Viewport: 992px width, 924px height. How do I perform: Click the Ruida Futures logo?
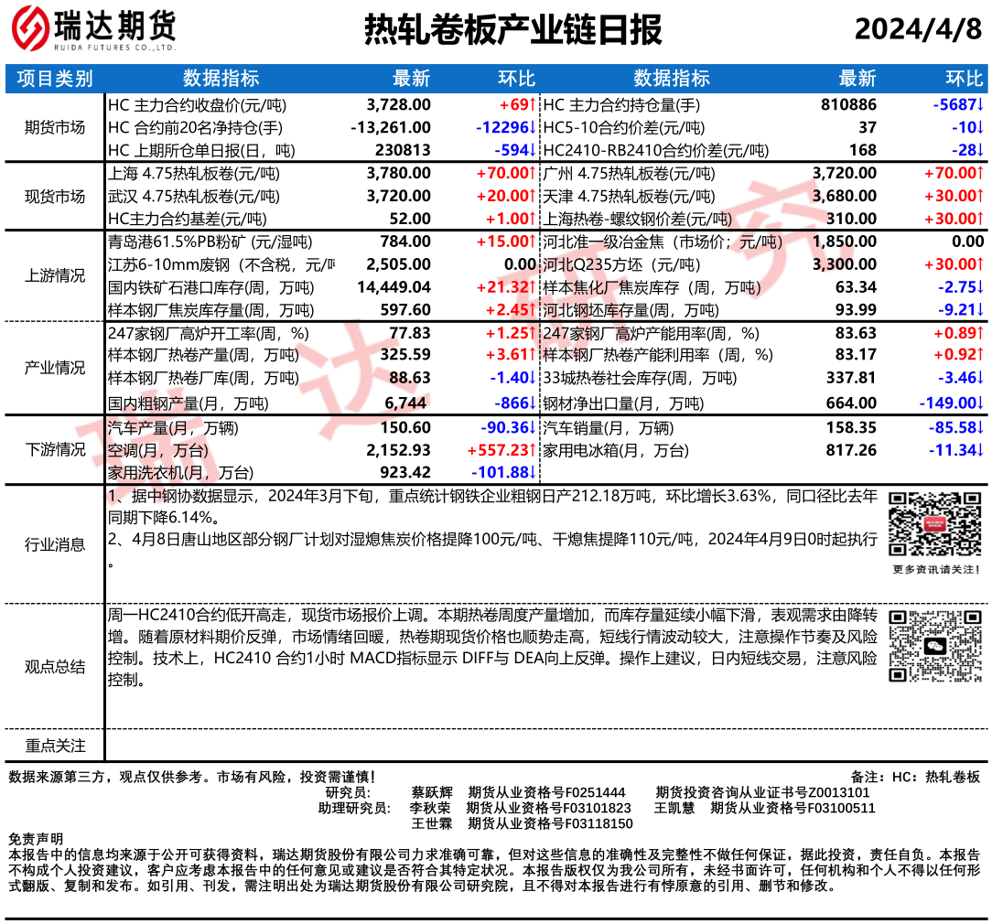click(x=93, y=29)
